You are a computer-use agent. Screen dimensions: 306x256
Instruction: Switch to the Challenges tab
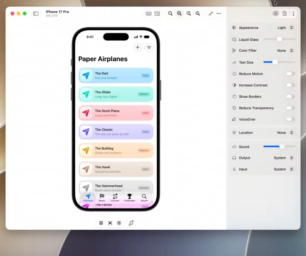click(x=130, y=198)
